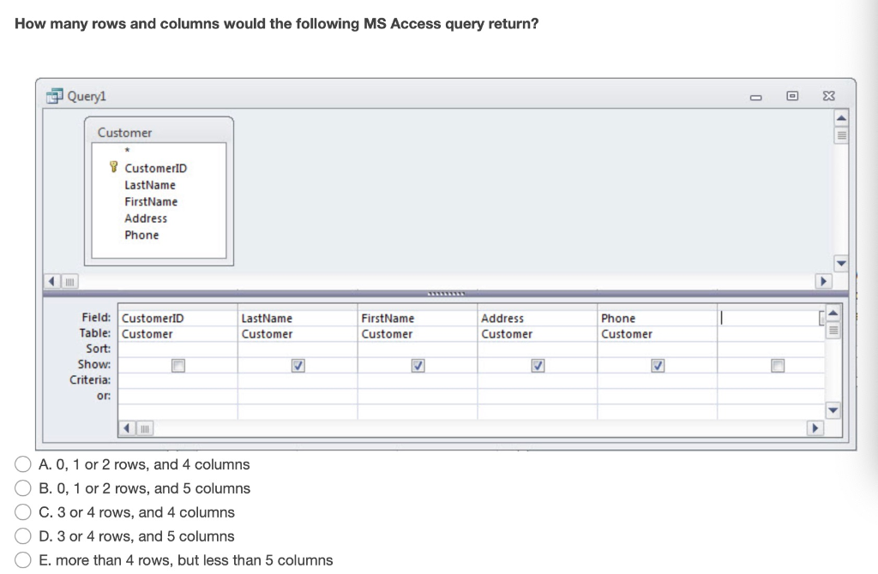
Task: Select Address in Customer field list
Action: [146, 218]
